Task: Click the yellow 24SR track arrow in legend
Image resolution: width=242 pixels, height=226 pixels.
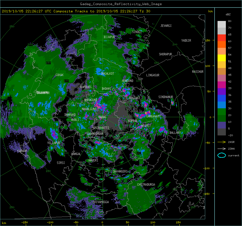Action: coord(222,142)
